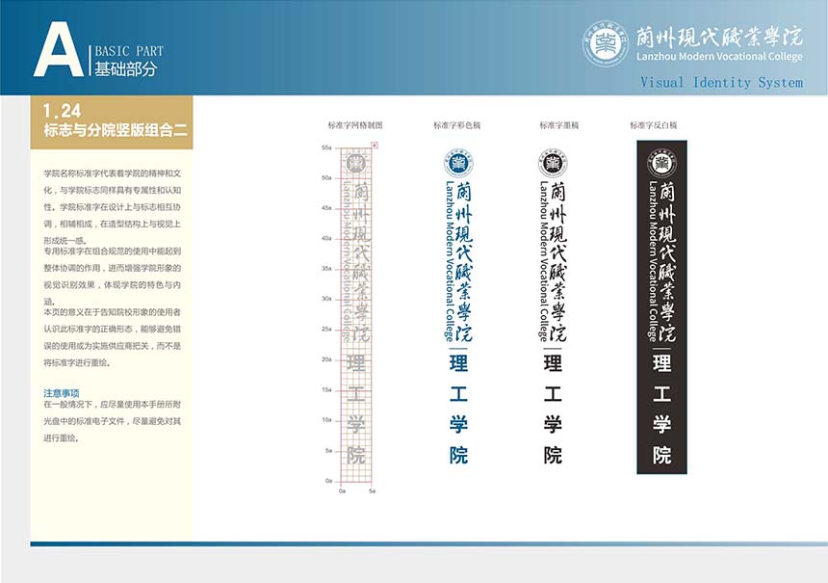Click the BASIC PART header text
This screenshot has width=828, height=583.
[x=129, y=51]
